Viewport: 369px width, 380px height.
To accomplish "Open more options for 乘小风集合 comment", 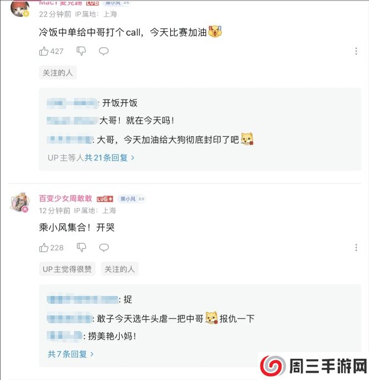I will 356,248.
